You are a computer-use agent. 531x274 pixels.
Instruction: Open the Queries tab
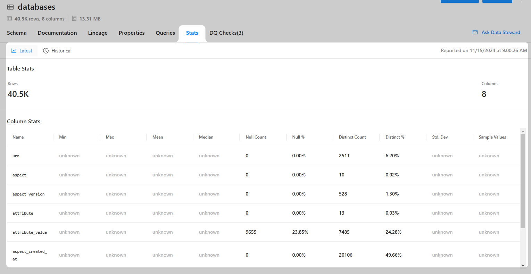[x=165, y=33]
